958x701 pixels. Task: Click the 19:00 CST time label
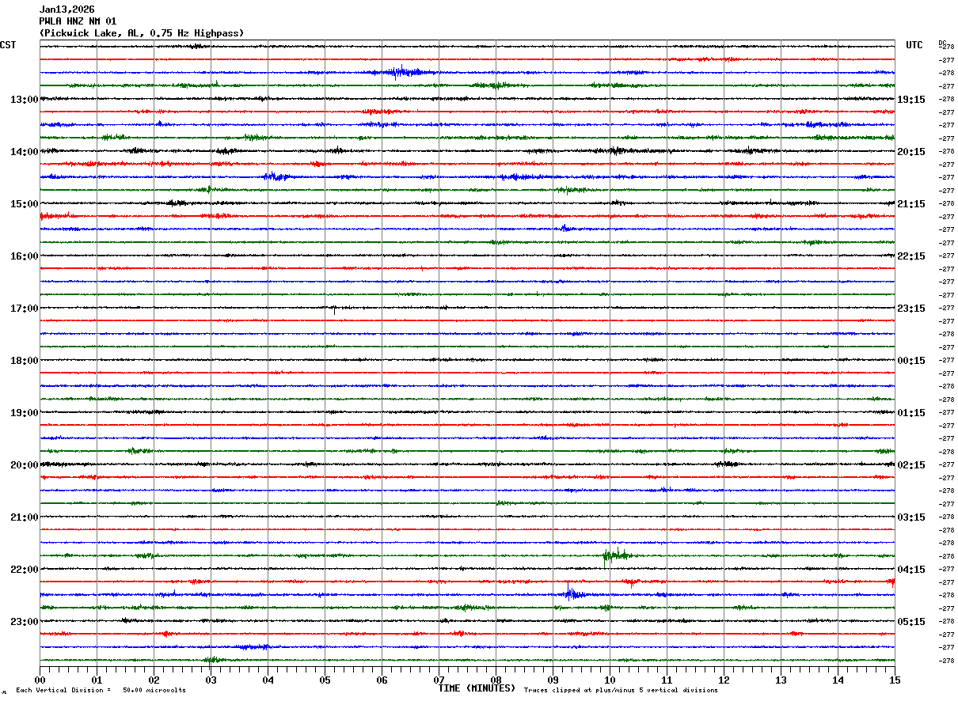pos(25,413)
